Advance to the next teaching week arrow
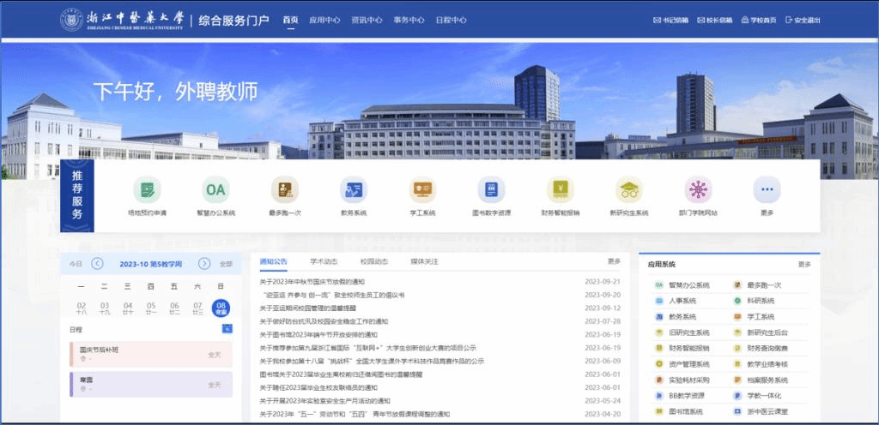Image resolution: width=879 pixels, height=425 pixels. pyautogui.click(x=204, y=264)
